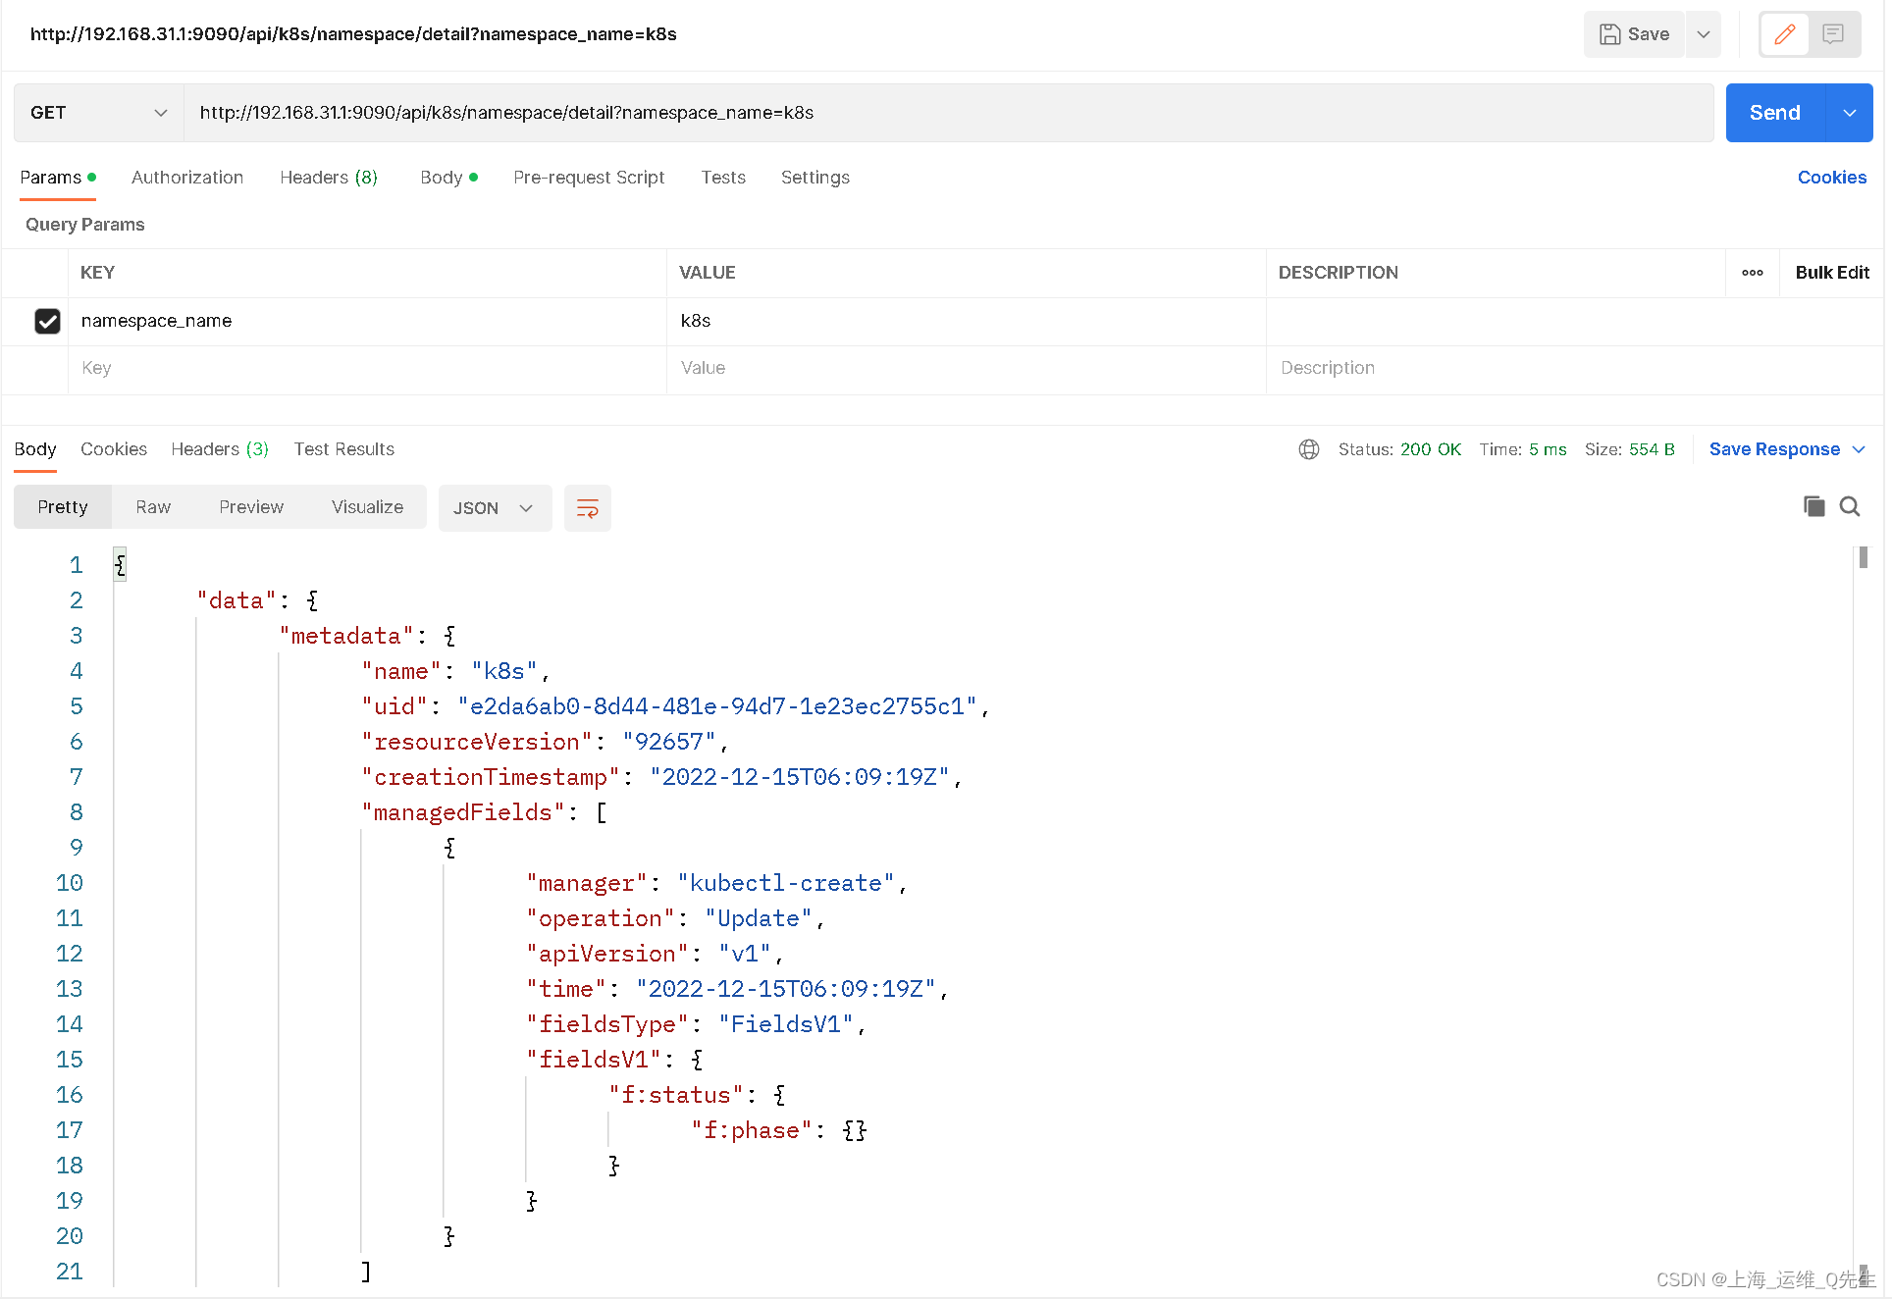Expand the Save Response dropdown arrow
The image size is (1892, 1299).
click(1859, 449)
